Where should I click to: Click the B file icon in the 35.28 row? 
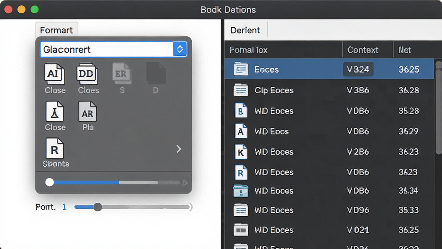point(241,110)
